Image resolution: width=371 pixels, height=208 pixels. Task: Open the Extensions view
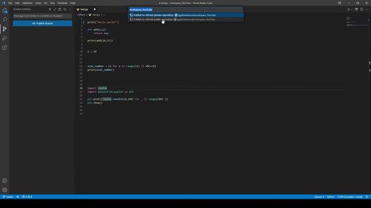click(5, 47)
